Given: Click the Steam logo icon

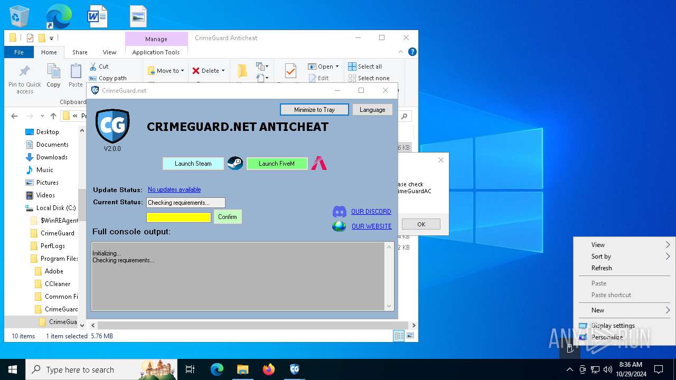Looking at the screenshot, I should (235, 164).
